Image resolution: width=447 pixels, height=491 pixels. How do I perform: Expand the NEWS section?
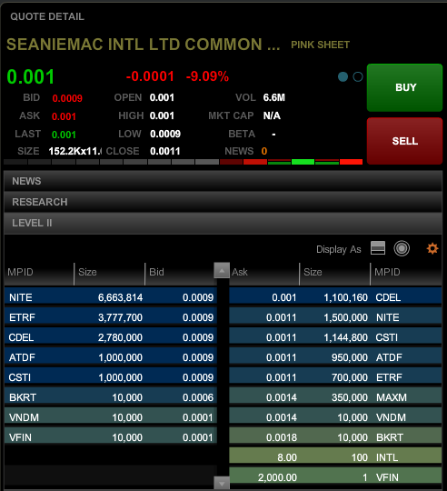point(223,181)
